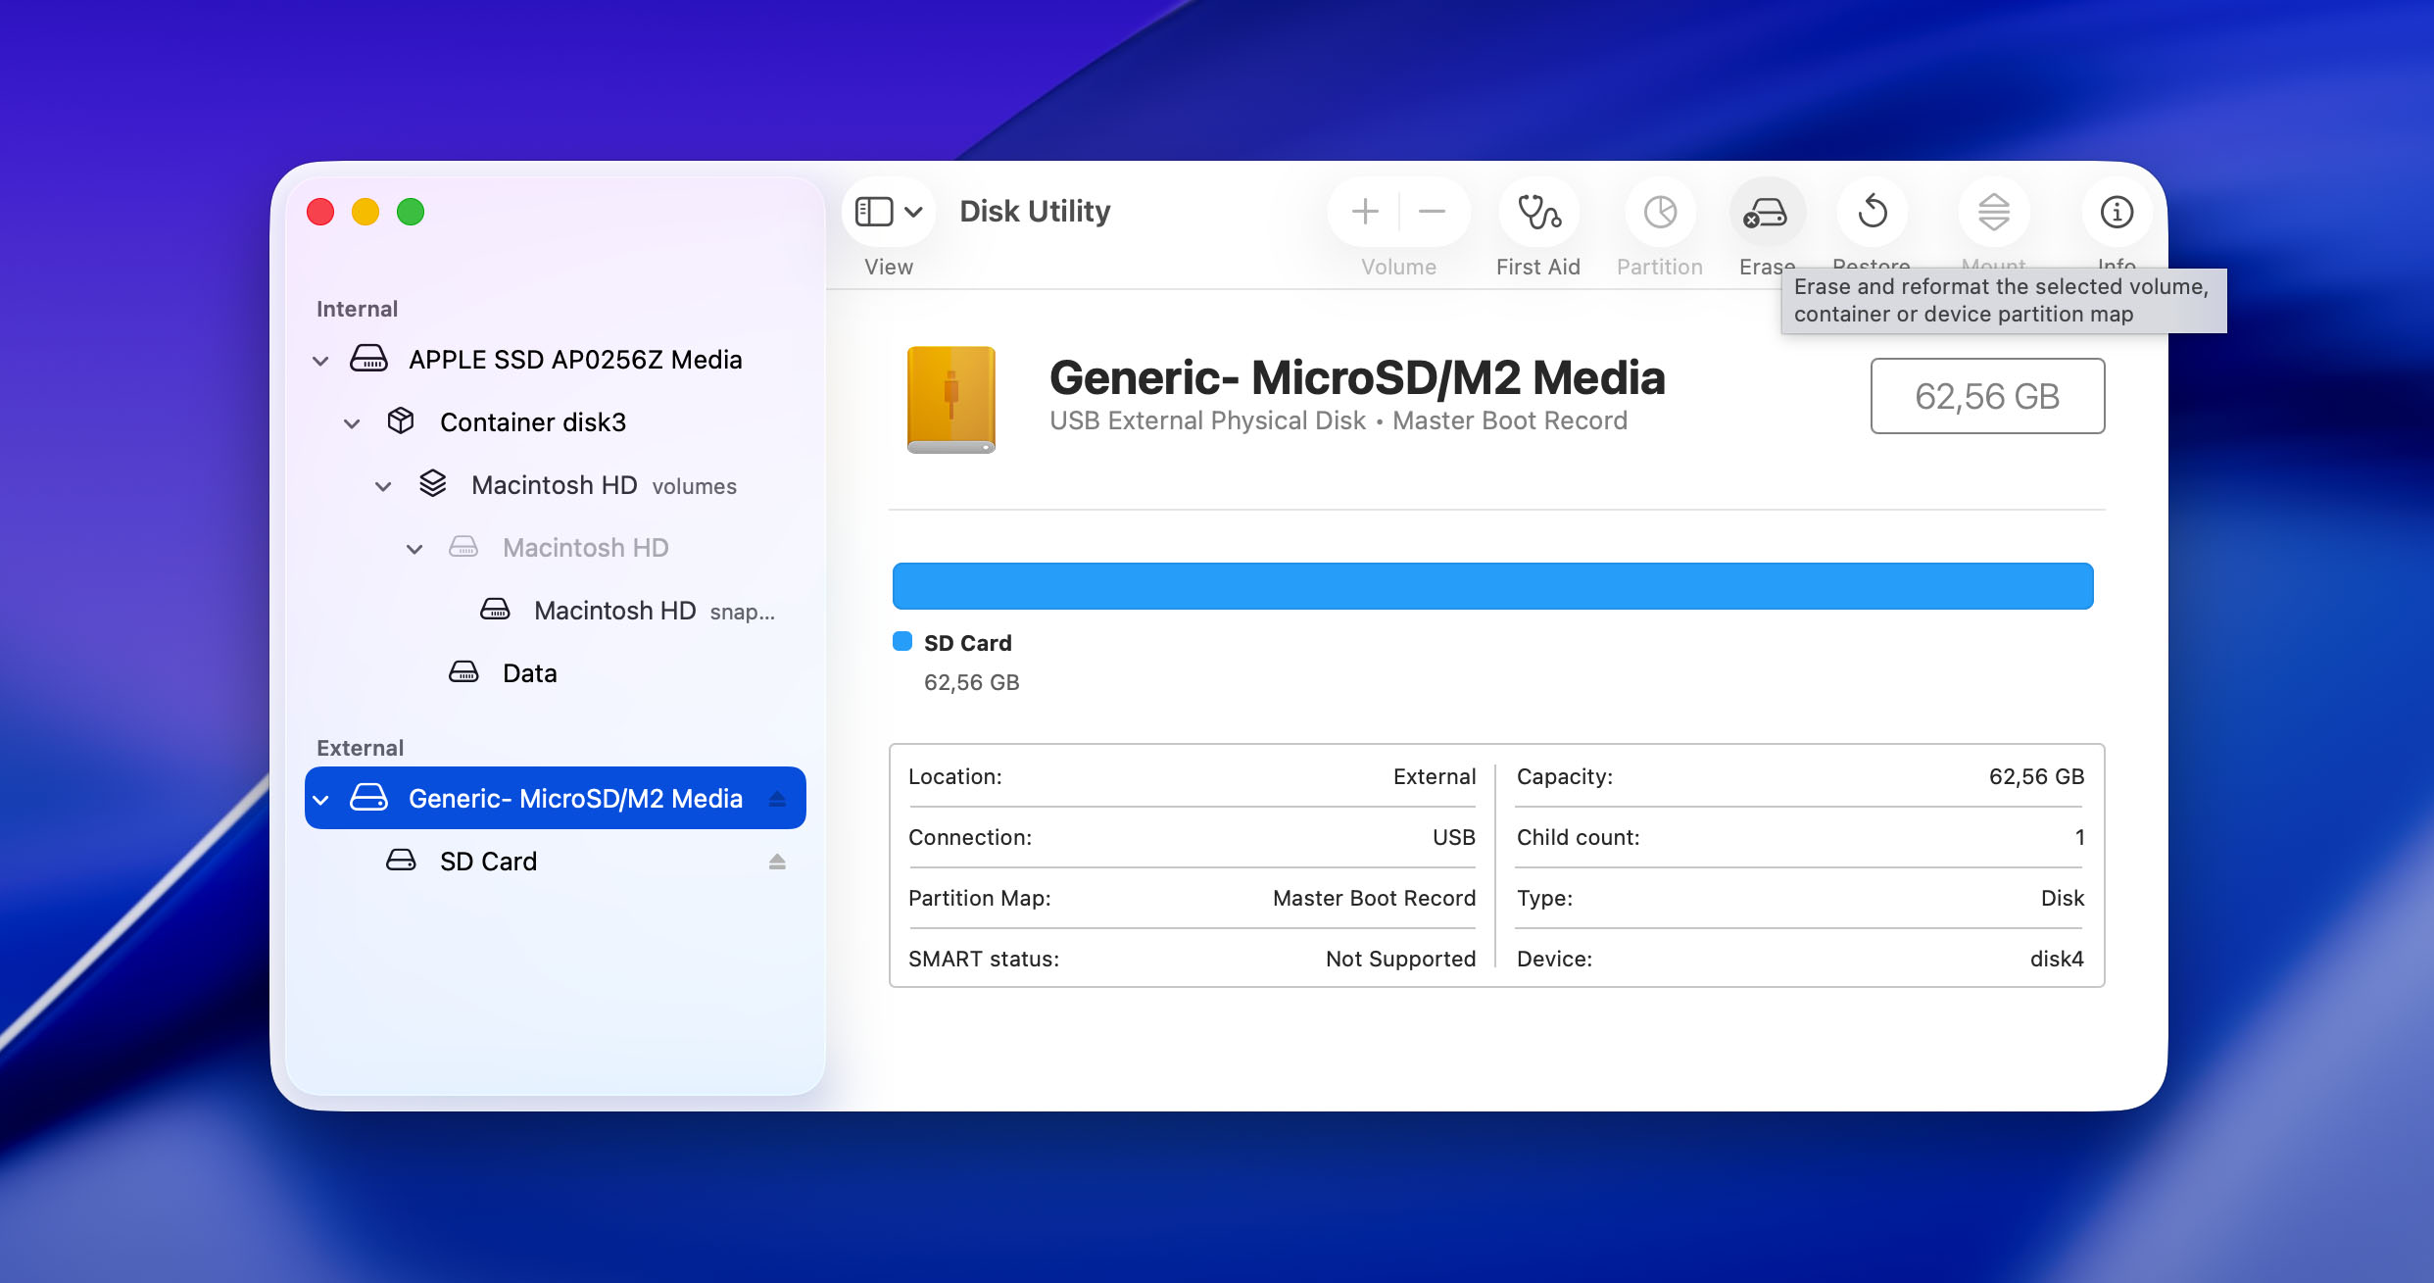Run First Aid using the stethoscope icon
2434x1283 pixels.
1538,212
